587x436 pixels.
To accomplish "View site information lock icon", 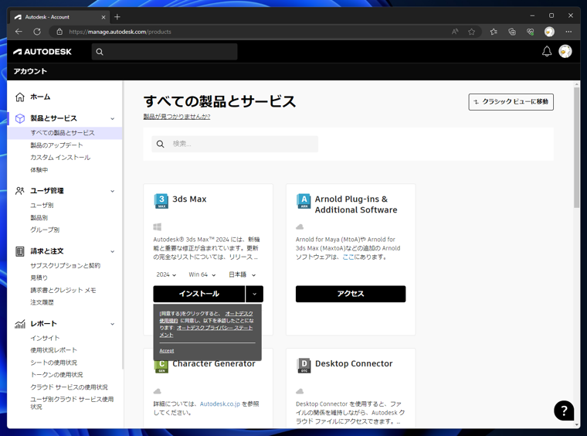I will click(59, 32).
